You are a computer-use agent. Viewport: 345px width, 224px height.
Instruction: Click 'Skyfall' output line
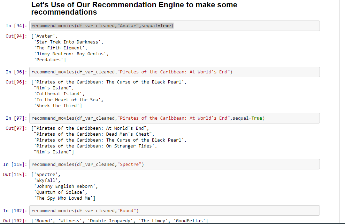[47, 181]
